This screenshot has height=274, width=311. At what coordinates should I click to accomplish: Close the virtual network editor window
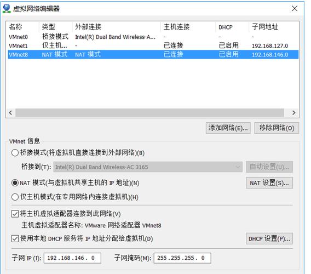(x=295, y=8)
